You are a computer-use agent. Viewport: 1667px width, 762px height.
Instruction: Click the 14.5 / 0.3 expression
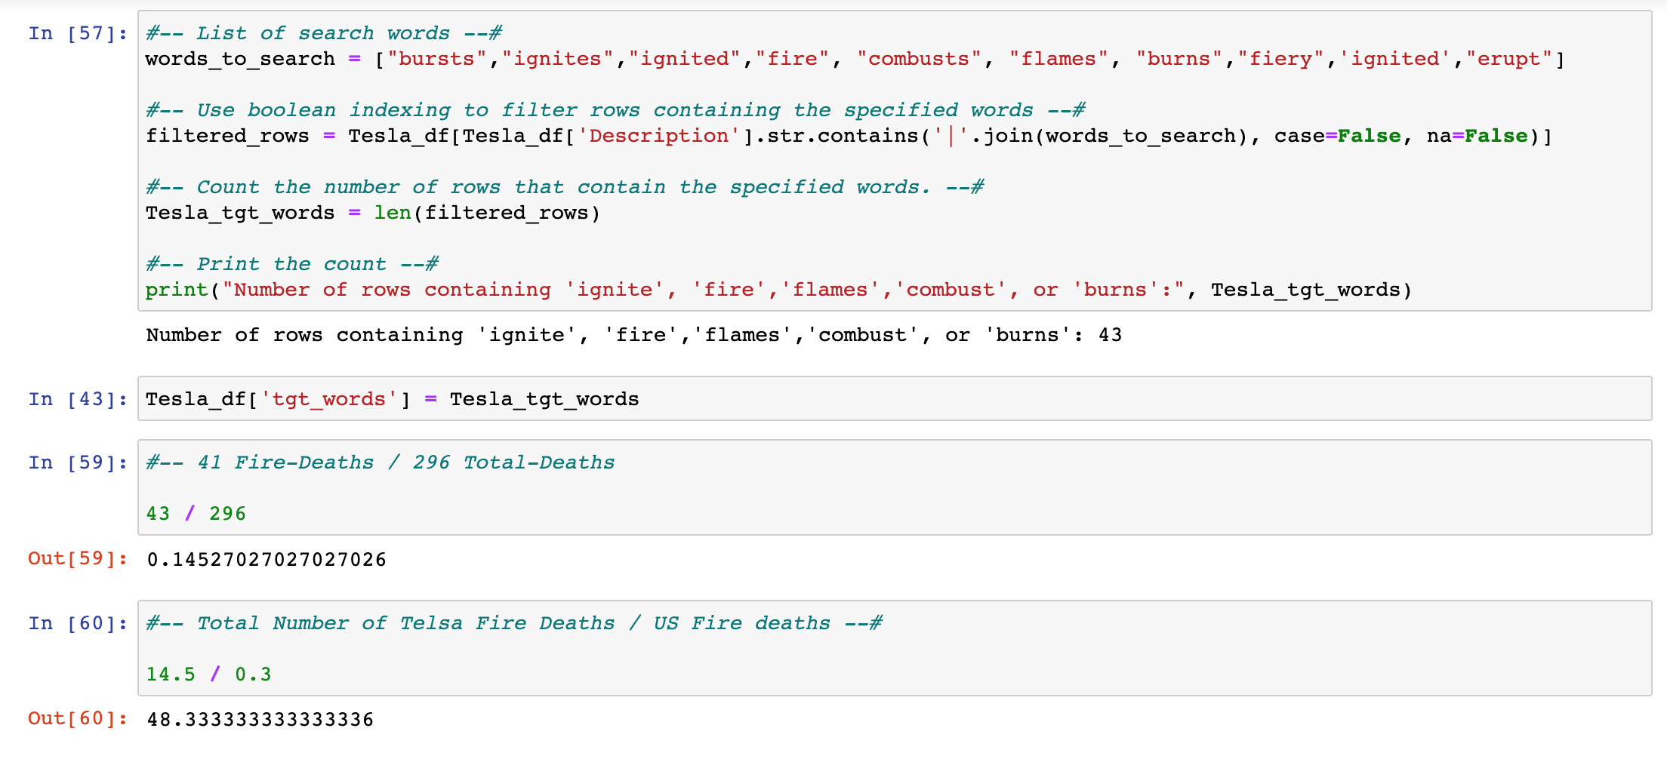click(x=208, y=674)
